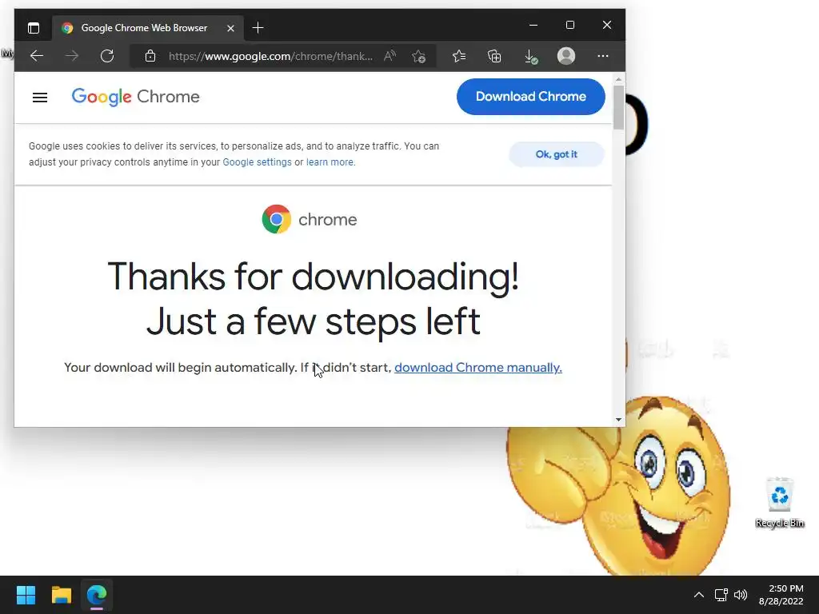Click the Google Chrome logo
This screenshot has height=614, width=819.
point(136,97)
